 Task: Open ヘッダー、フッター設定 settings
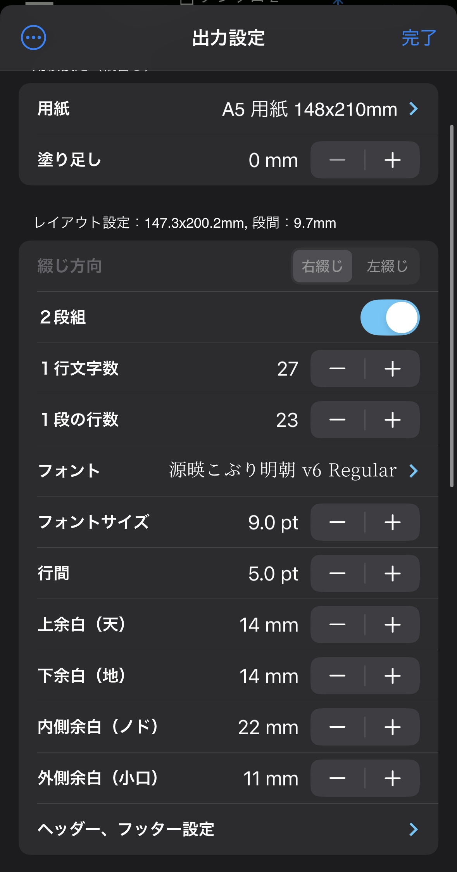coord(228,829)
